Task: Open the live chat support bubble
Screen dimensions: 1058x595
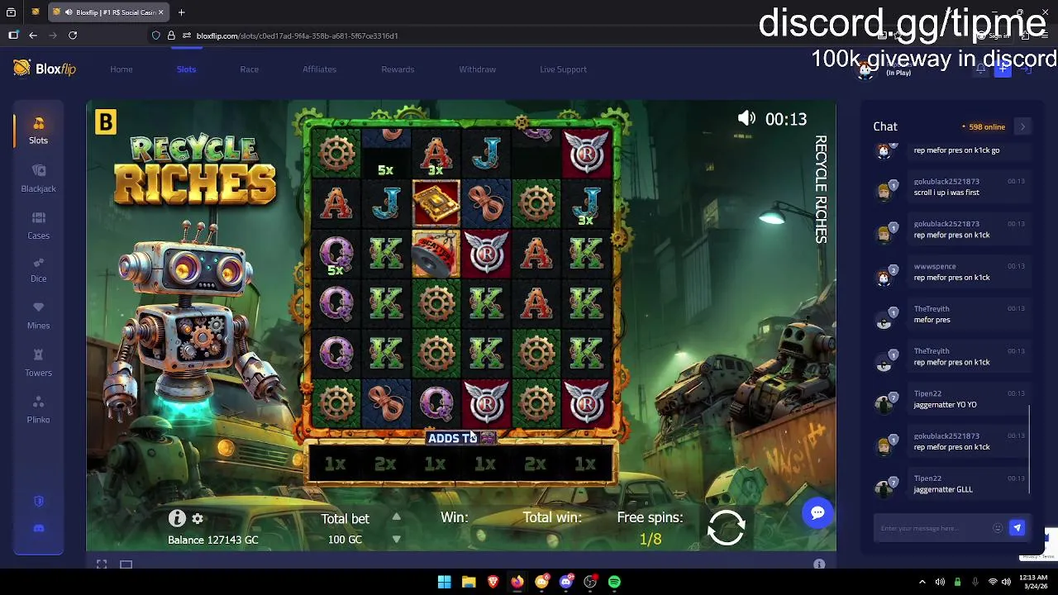Action: point(817,513)
